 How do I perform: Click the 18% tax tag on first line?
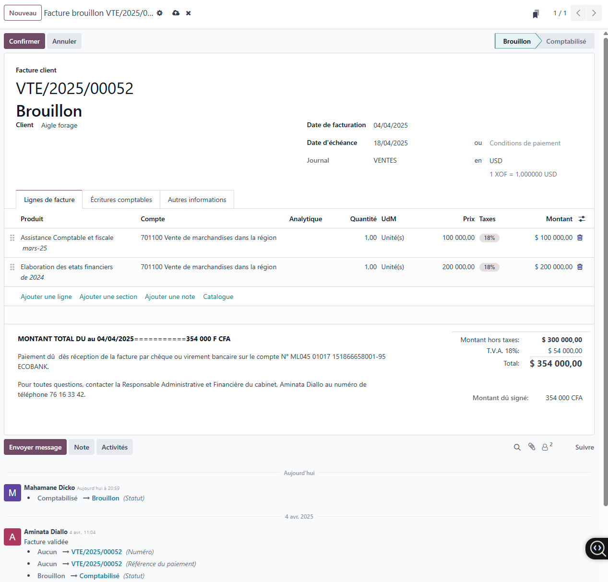tap(489, 238)
